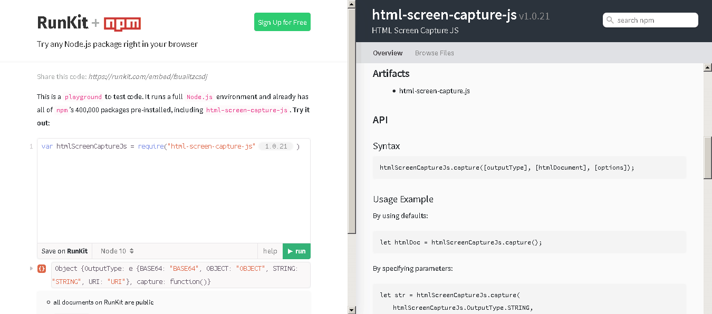The height and width of the screenshot is (314, 712).
Task: Click the help button in editor
Action: 270,251
